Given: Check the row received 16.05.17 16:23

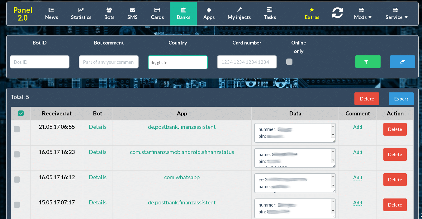Looking at the screenshot, I should tap(17, 154).
